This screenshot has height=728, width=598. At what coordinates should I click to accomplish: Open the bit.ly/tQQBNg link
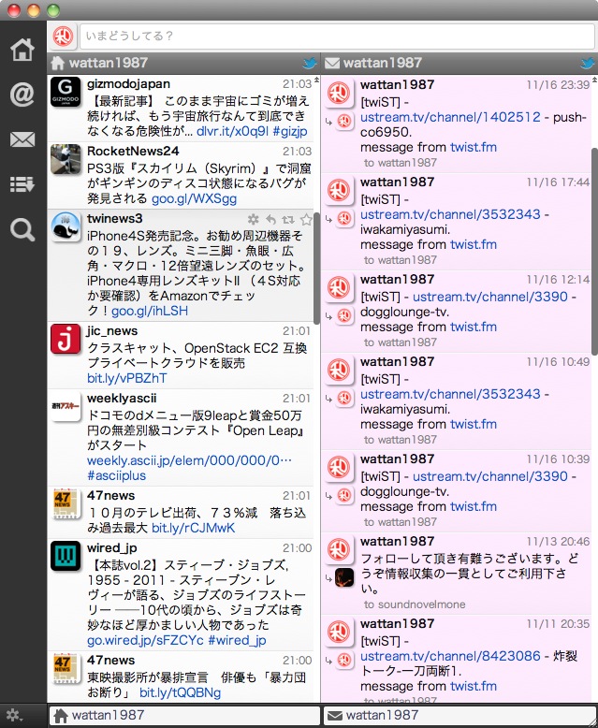pyautogui.click(x=180, y=692)
